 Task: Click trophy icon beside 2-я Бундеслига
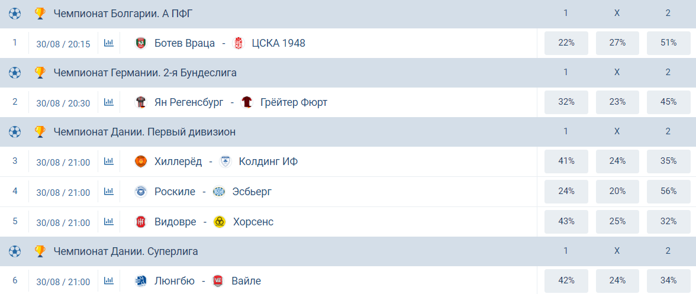[x=40, y=73]
